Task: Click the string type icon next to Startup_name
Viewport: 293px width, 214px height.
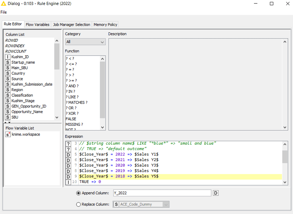Action: [7, 62]
